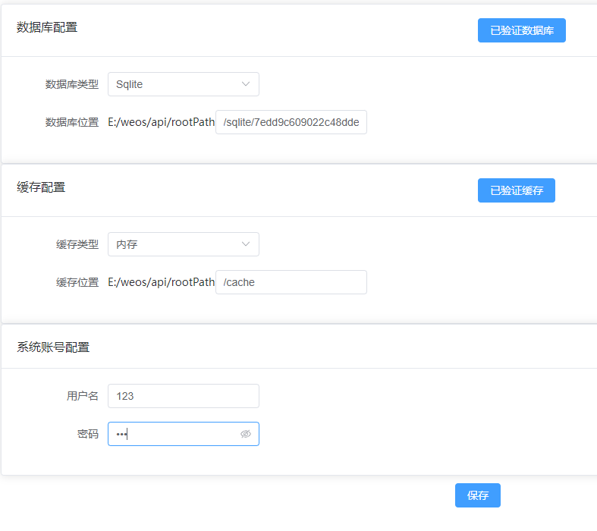Click the 已验证数据库 button

[x=521, y=30]
